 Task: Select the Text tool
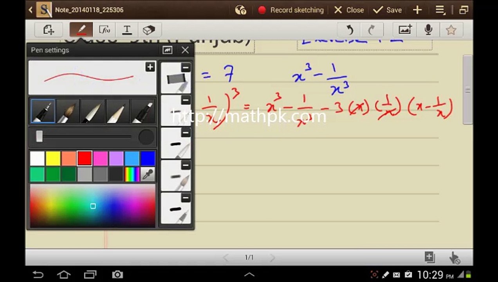[x=127, y=30]
